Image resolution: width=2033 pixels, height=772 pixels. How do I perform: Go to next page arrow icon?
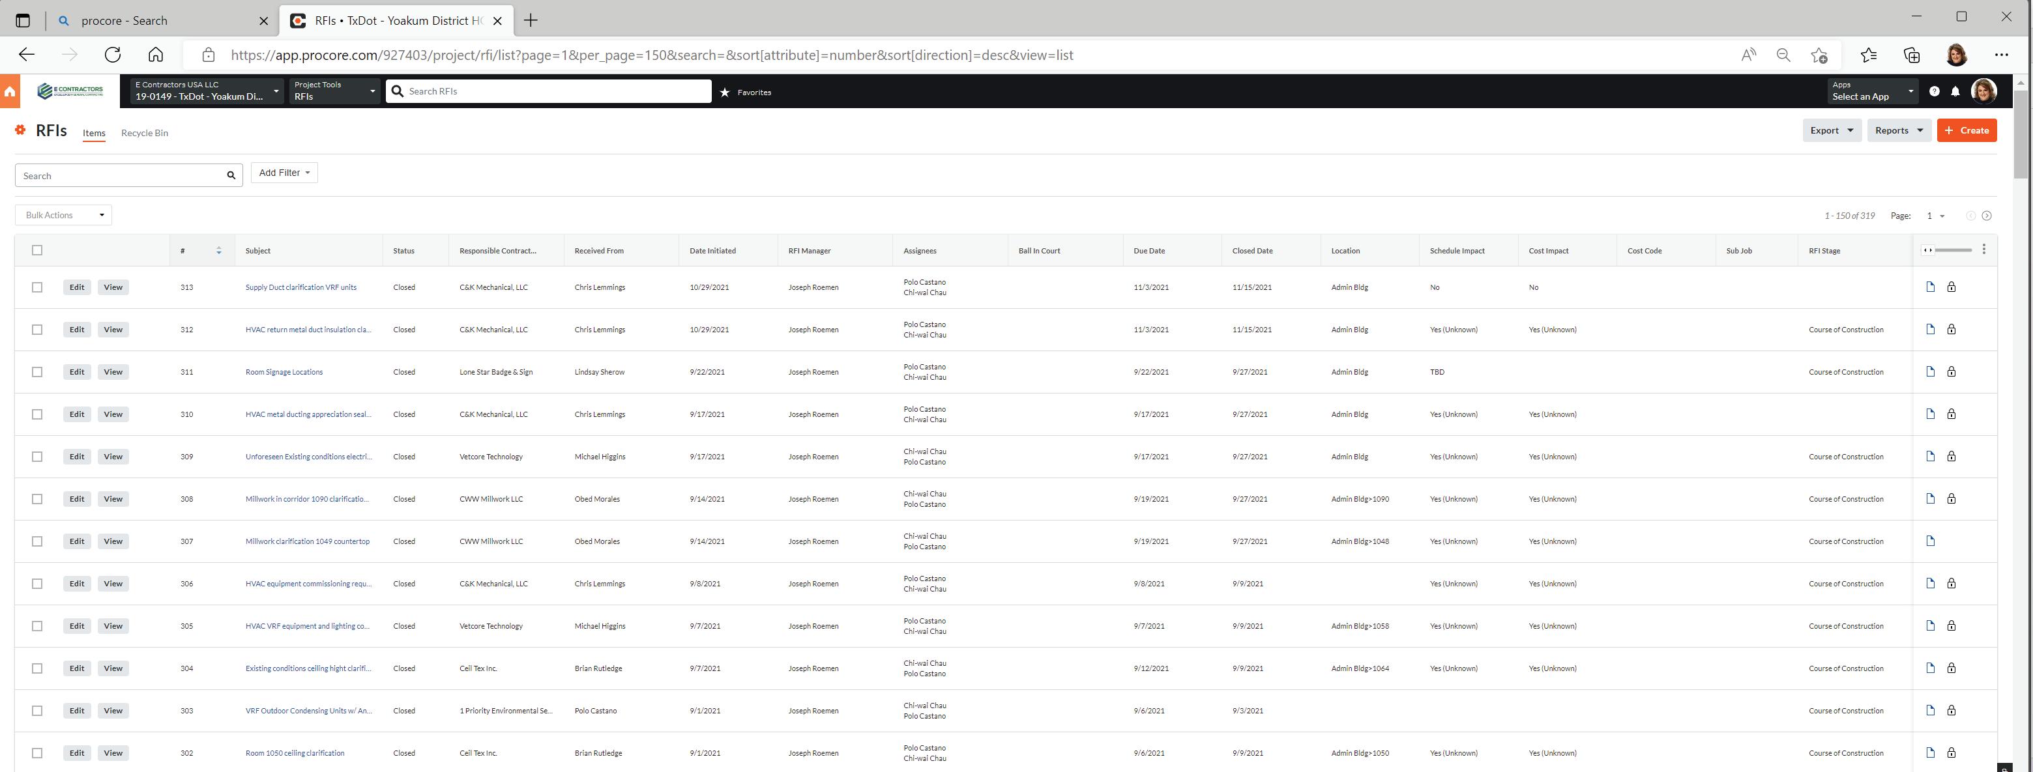[x=1987, y=216]
